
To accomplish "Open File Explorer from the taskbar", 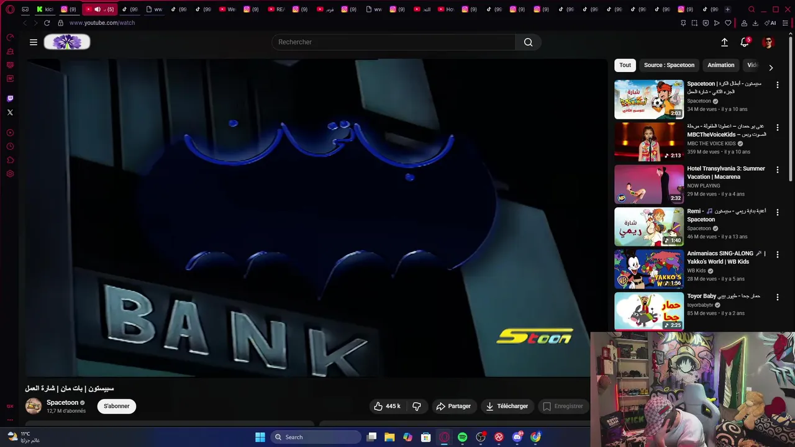I will click(389, 437).
